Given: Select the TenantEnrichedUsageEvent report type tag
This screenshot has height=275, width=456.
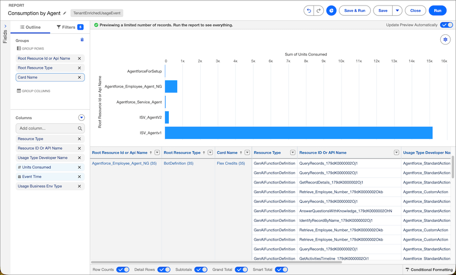Looking at the screenshot, I should tap(97, 13).
